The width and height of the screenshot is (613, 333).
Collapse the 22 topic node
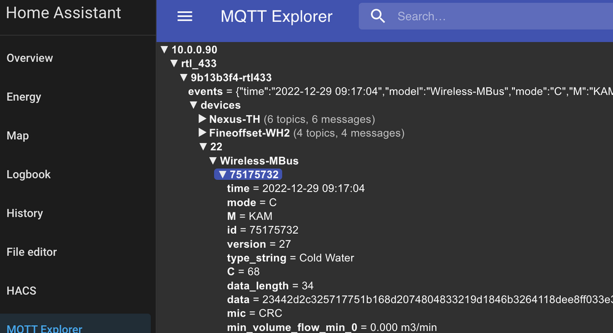tap(204, 147)
